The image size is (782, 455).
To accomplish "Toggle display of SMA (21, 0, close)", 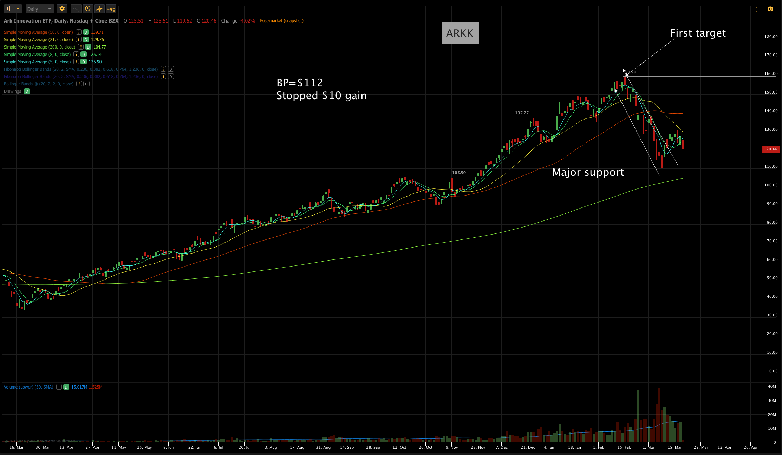I will click(86, 39).
